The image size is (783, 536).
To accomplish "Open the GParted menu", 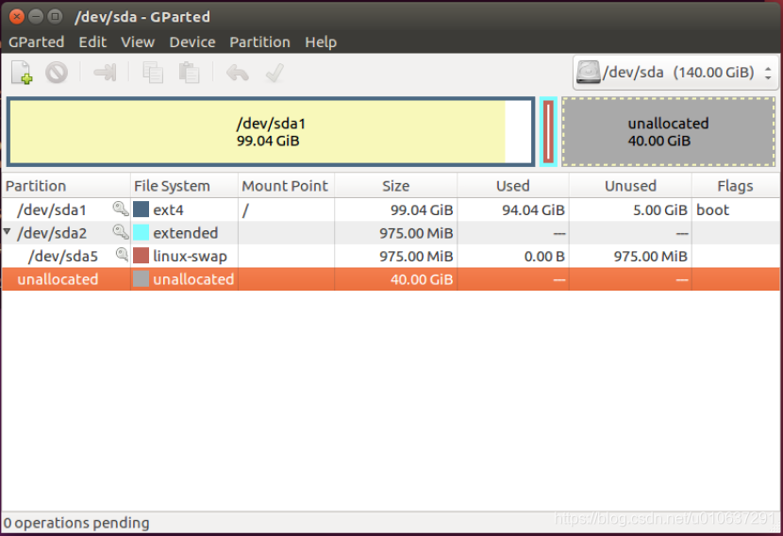I will coord(37,42).
